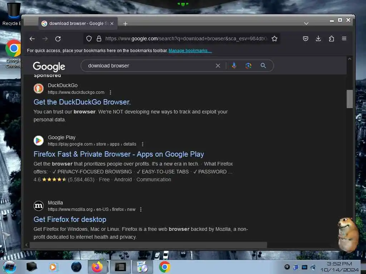Open the Google Chrome desktop shortcut
Viewport: 366px width, 274px height.
coord(13,54)
